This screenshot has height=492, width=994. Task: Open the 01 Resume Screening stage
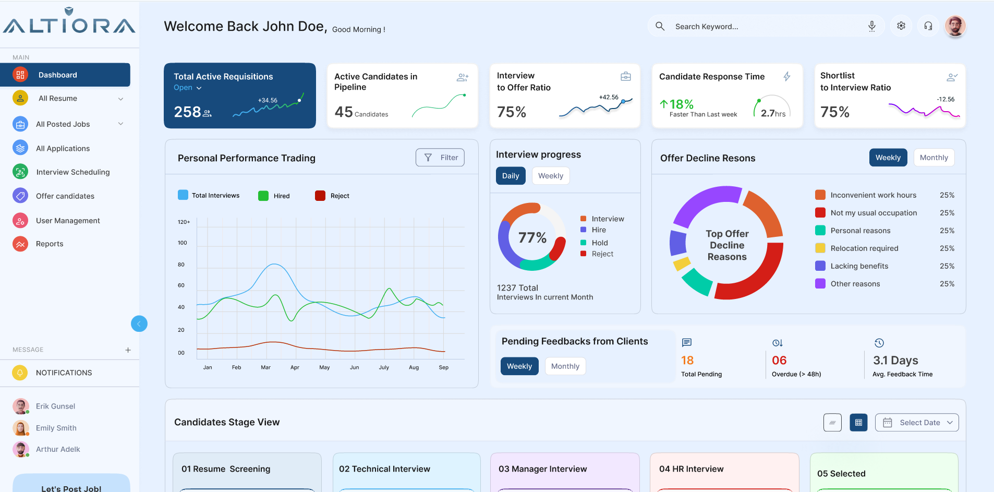click(247, 472)
